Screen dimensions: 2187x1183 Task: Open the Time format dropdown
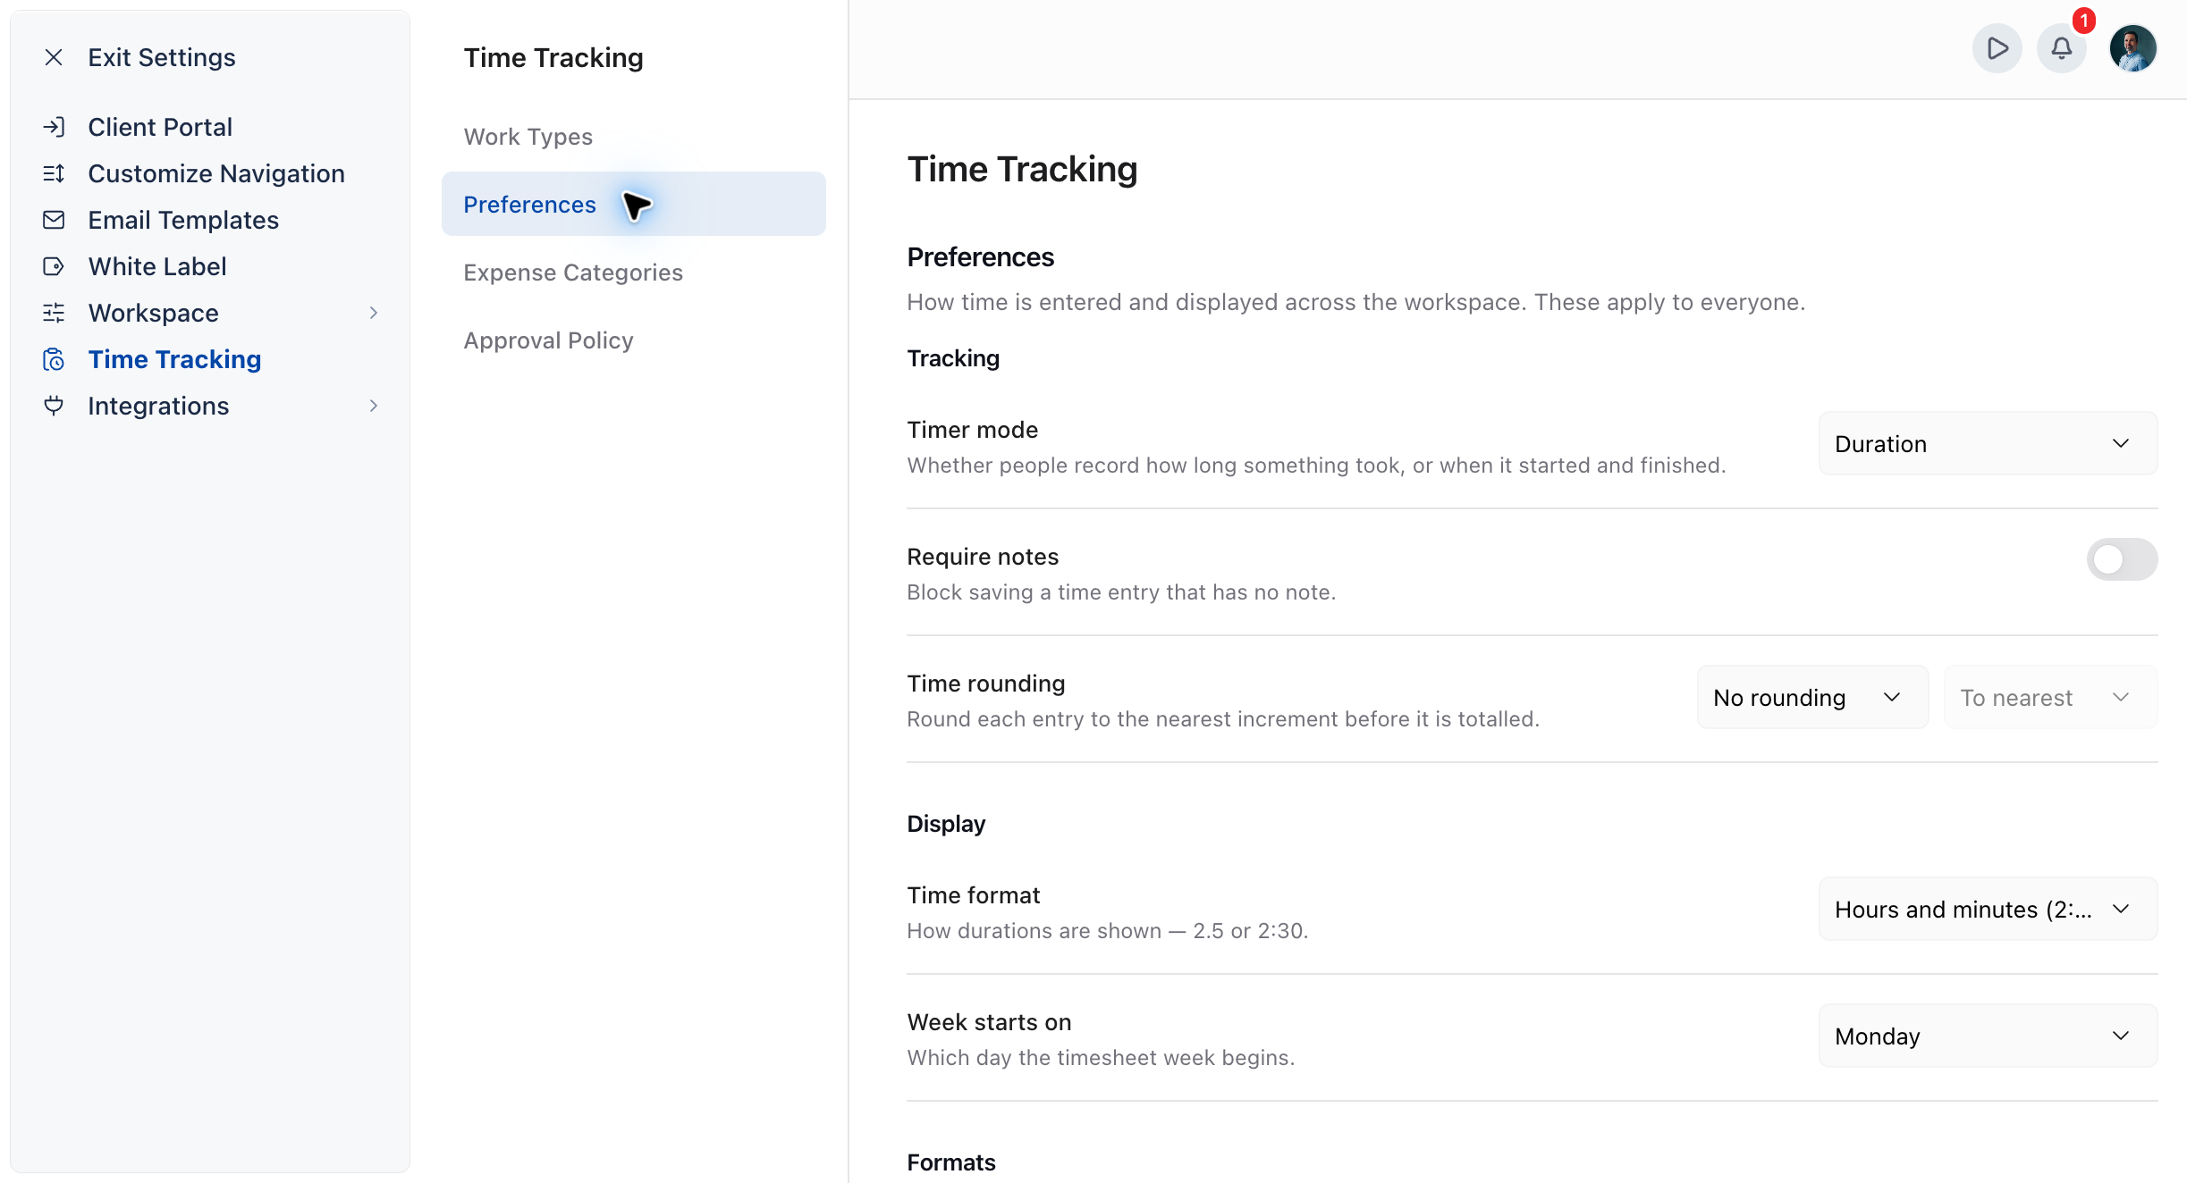pos(1988,909)
